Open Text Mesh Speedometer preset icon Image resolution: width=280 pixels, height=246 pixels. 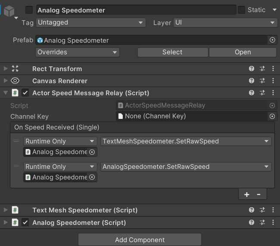click(262, 210)
